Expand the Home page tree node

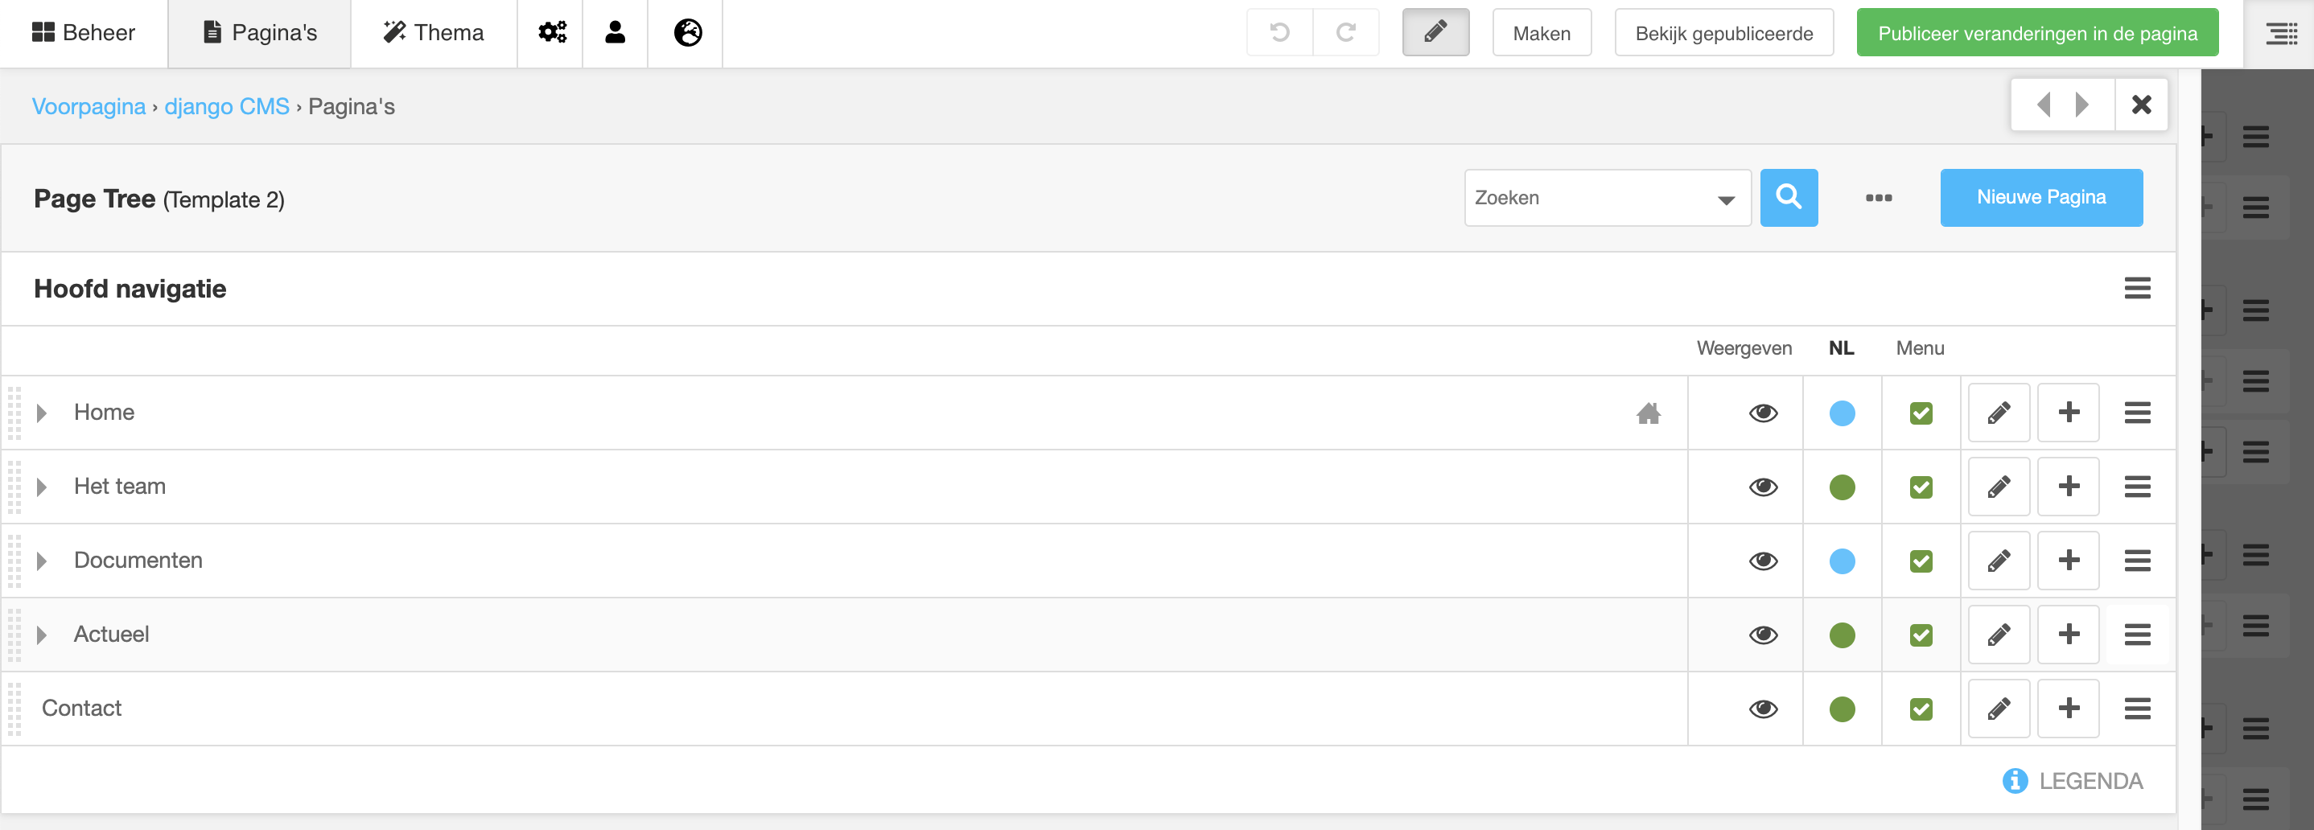pos(41,413)
